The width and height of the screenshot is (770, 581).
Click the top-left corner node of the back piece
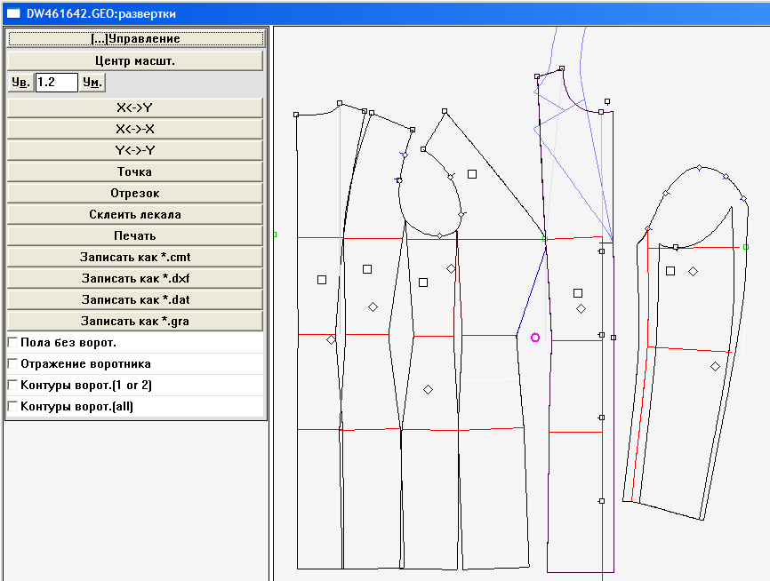pyautogui.click(x=296, y=115)
